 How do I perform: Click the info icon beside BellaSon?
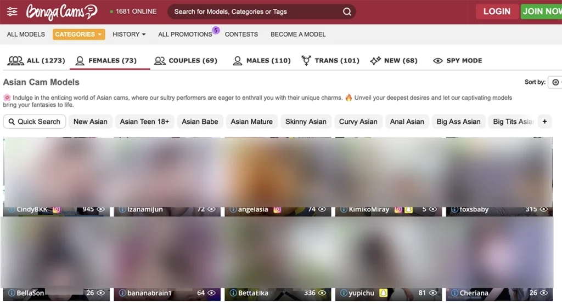[11, 293]
